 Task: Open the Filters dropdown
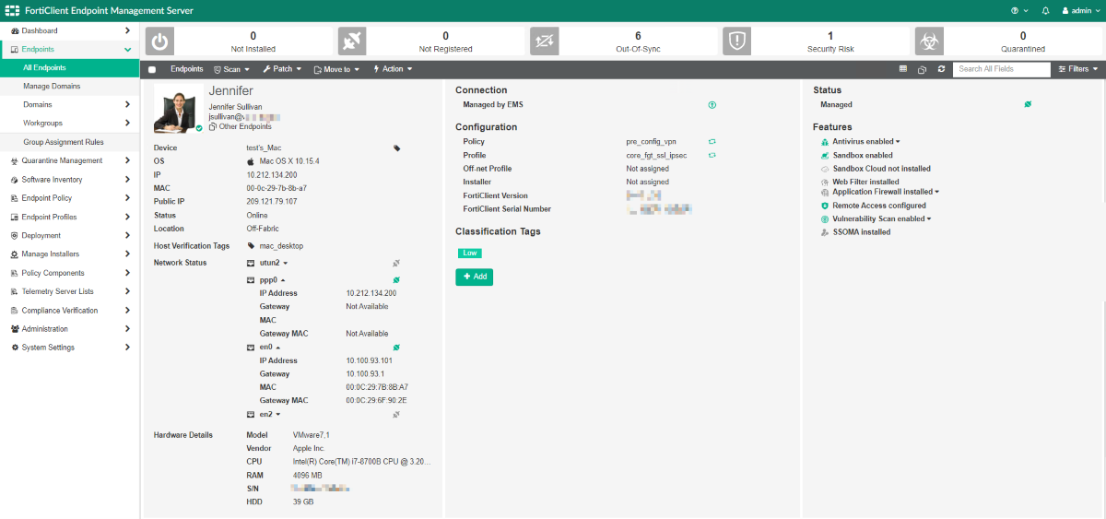pos(1077,69)
